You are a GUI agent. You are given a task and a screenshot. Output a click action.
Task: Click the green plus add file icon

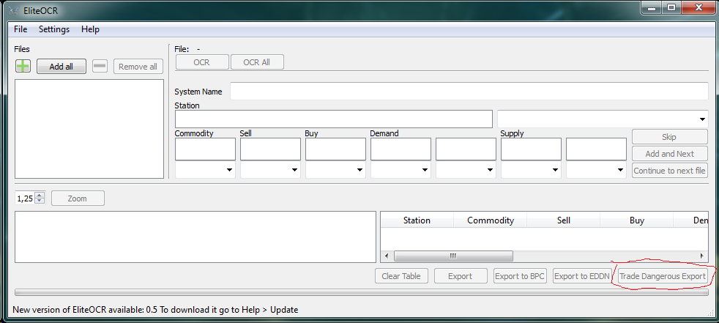pyautogui.click(x=23, y=67)
